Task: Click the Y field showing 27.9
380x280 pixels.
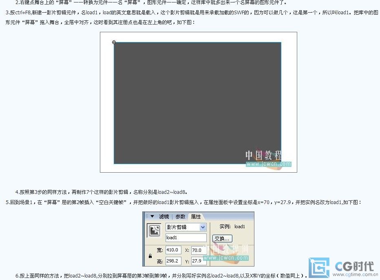Action: click(199, 261)
